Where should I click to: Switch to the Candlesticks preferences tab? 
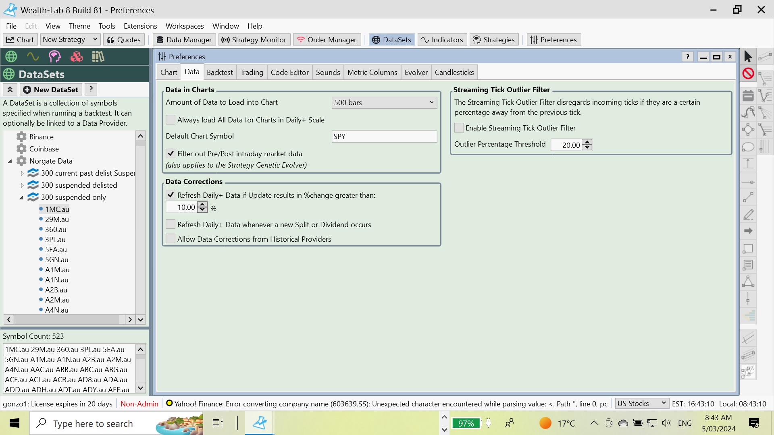point(454,72)
